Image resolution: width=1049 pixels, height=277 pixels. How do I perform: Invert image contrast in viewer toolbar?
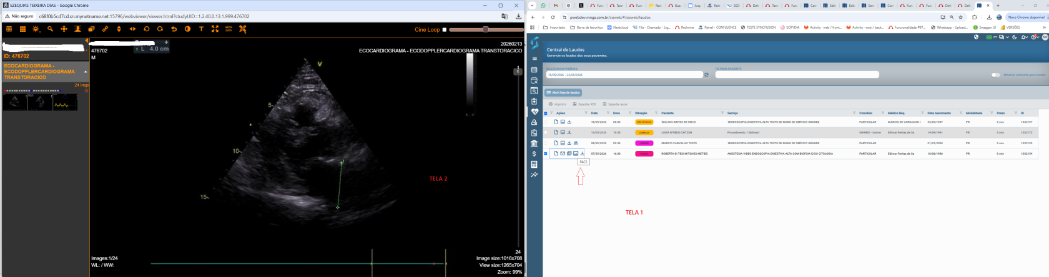[x=187, y=29]
